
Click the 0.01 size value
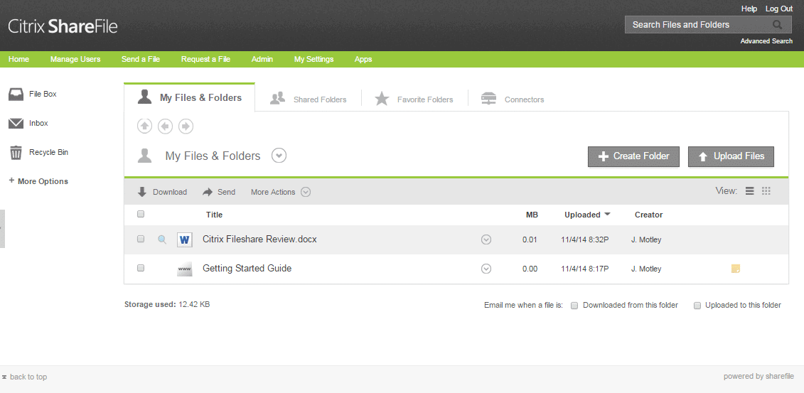[530, 239]
